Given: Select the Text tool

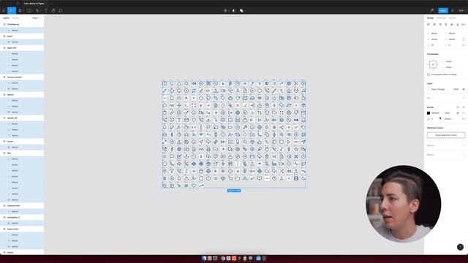Looking at the screenshot, I should tap(46, 10).
